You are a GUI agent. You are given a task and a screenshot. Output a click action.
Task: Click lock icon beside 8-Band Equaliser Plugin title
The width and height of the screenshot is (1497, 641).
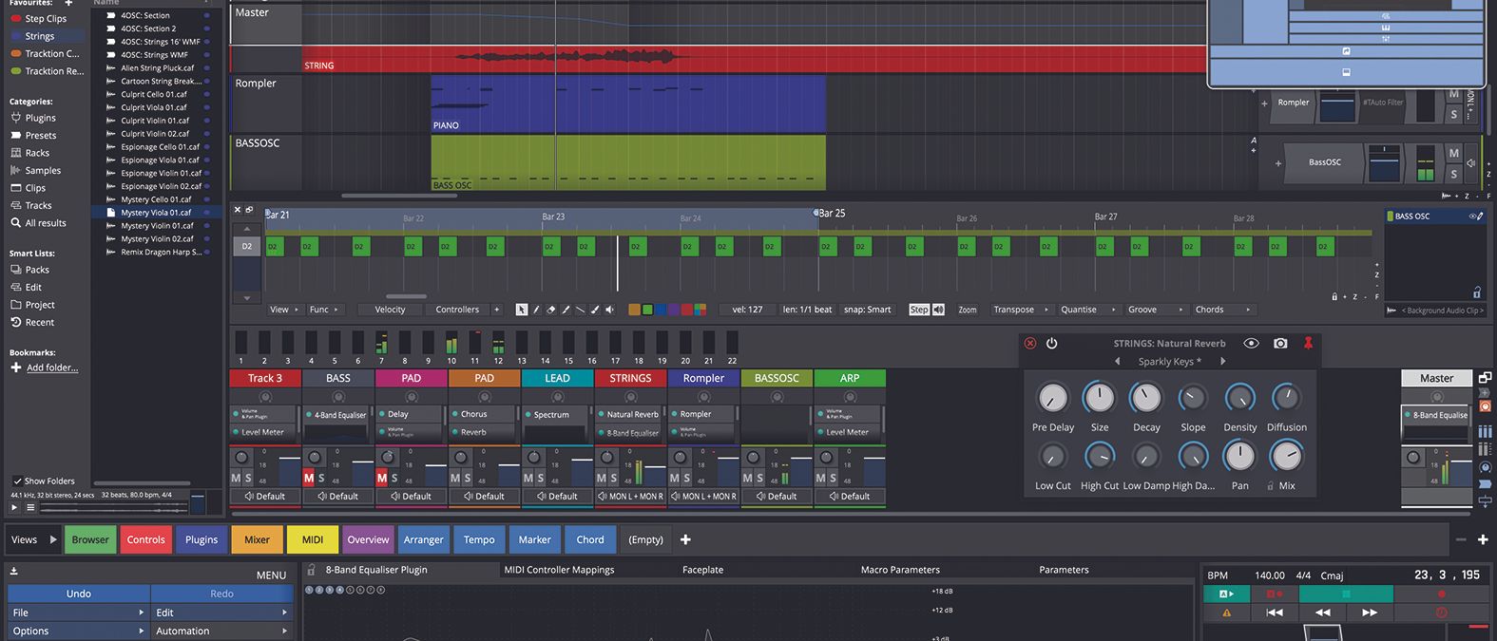tap(311, 570)
